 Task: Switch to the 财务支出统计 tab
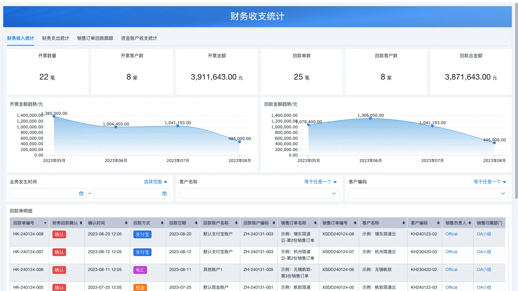pyautogui.click(x=55, y=38)
